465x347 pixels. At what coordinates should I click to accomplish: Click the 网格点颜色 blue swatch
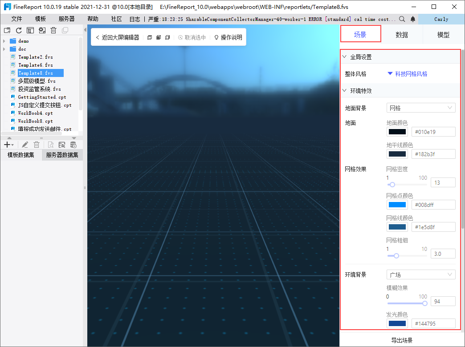[397, 205]
